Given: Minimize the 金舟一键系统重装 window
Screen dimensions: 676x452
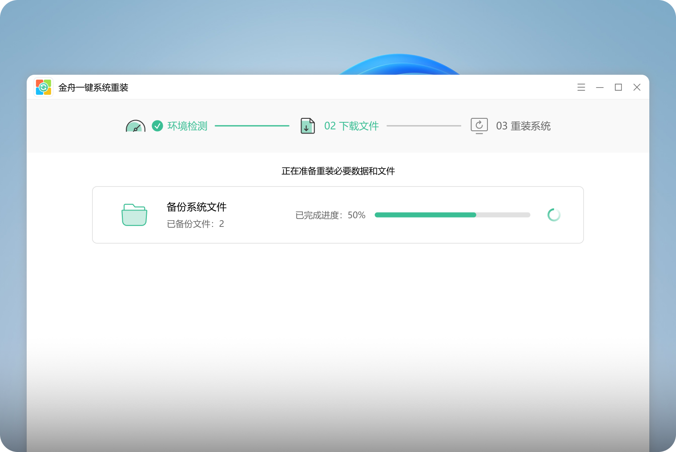Looking at the screenshot, I should pos(600,87).
